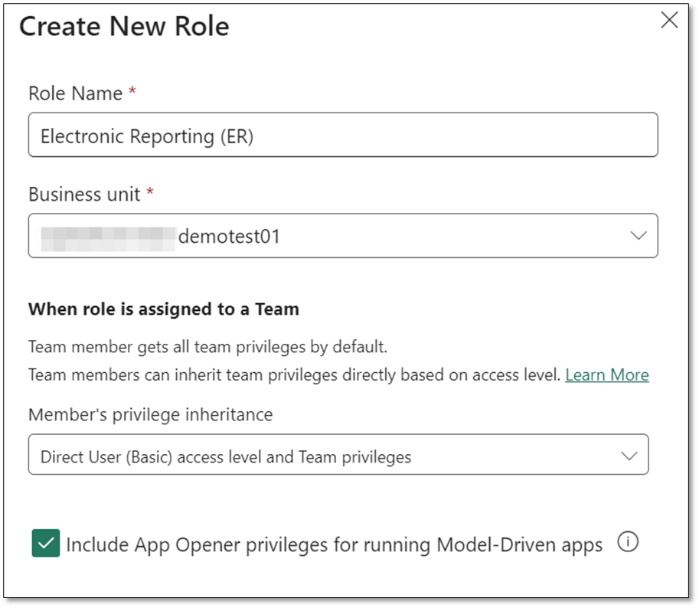Click the Electronic Reporting (ER) text

click(x=146, y=136)
